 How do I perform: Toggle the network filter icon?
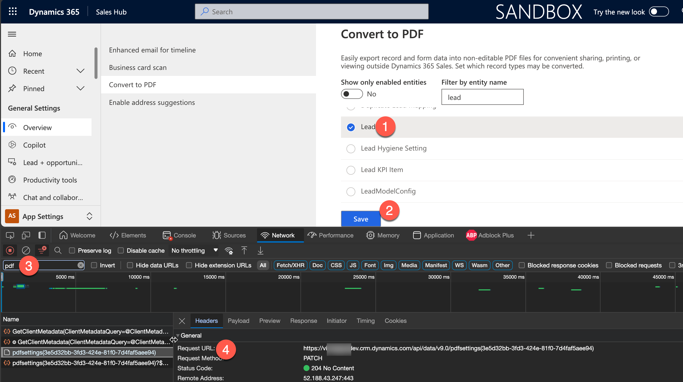42,250
